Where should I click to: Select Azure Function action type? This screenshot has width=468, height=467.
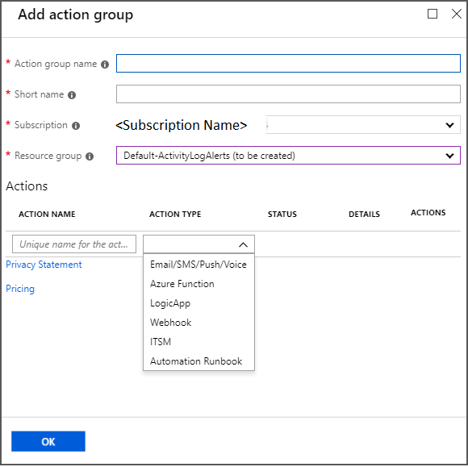point(198,284)
